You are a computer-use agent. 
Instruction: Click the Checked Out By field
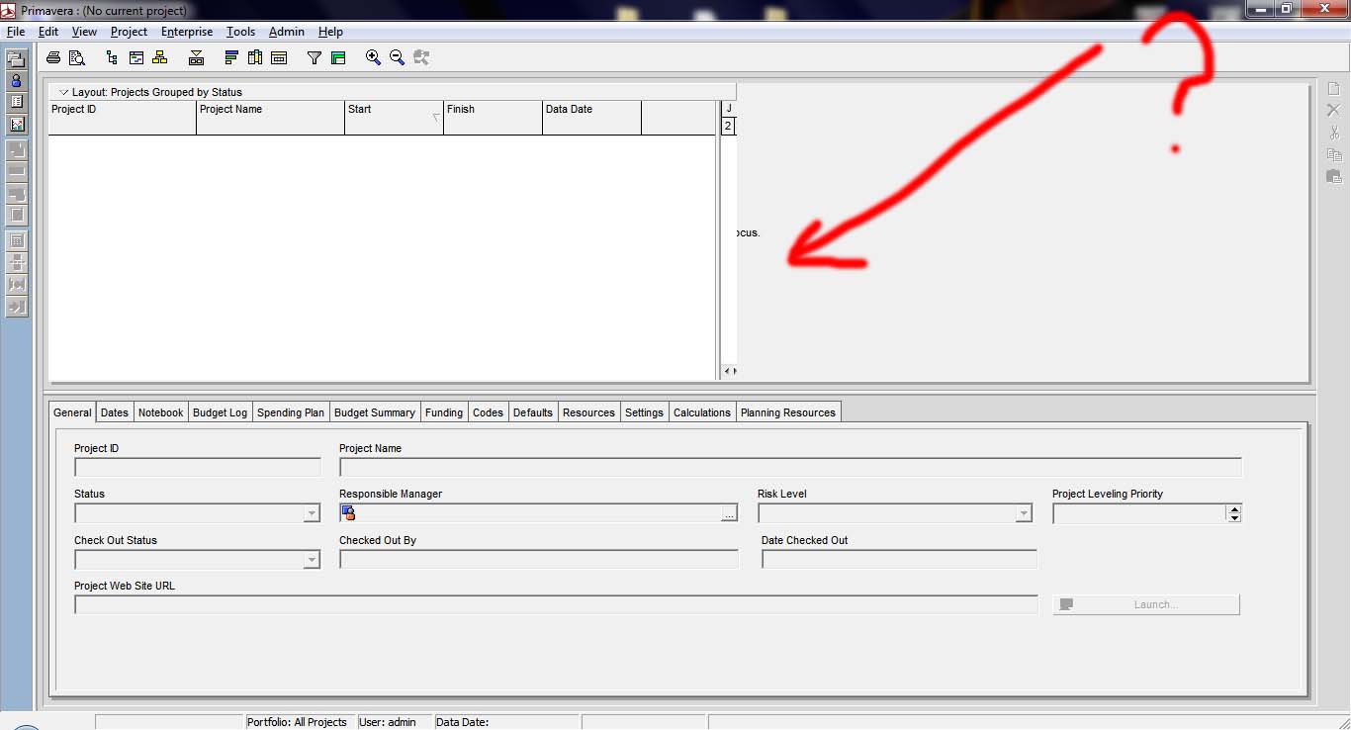pyautogui.click(x=539, y=560)
